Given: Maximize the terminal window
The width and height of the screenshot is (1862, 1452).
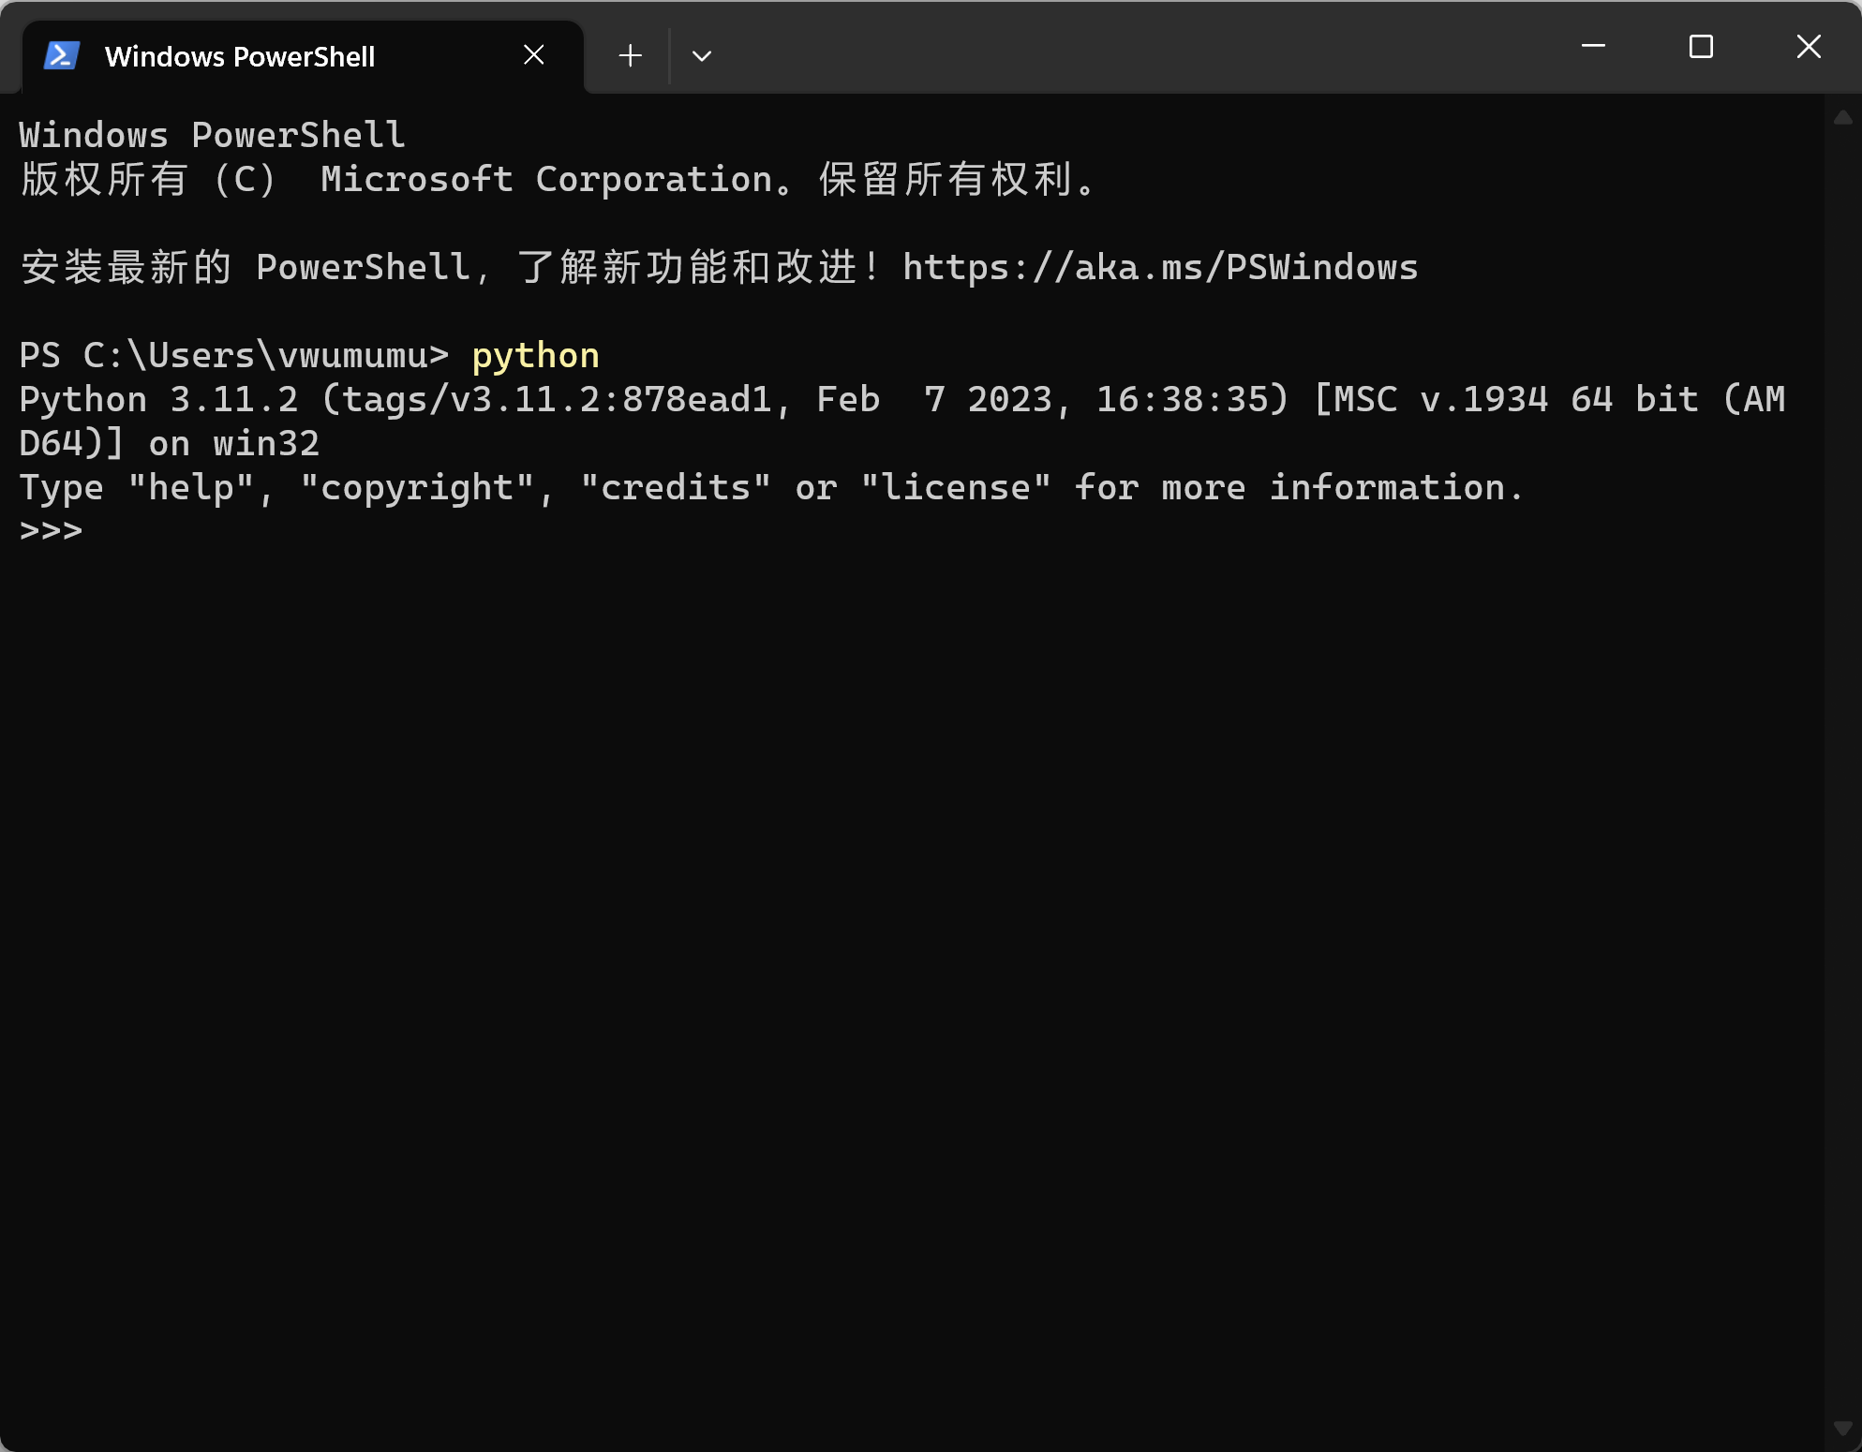Looking at the screenshot, I should pos(1701,46).
